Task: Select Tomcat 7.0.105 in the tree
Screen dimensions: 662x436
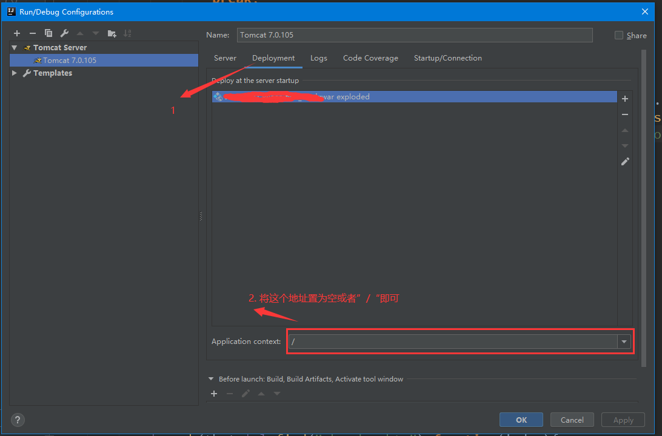Action: [104, 61]
